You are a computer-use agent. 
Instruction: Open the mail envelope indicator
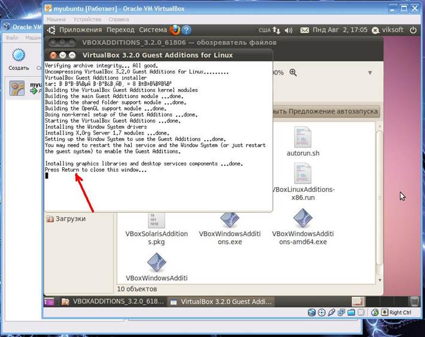pyautogui.click(x=305, y=30)
